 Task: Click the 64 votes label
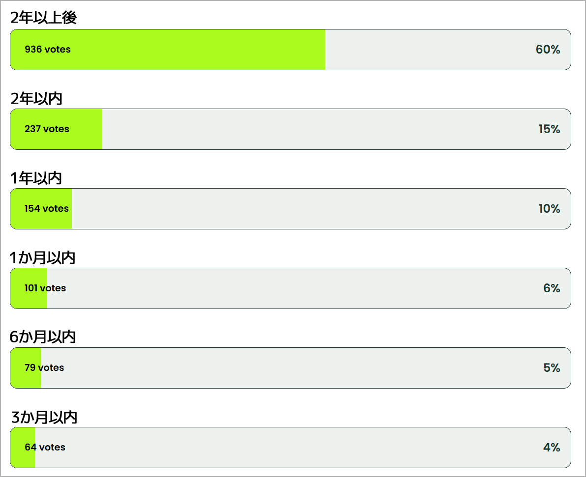tap(45, 447)
